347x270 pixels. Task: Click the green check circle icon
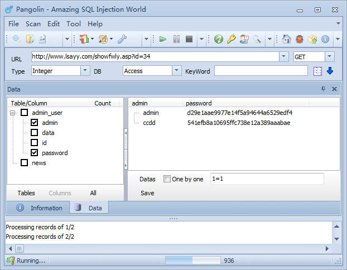[219, 39]
